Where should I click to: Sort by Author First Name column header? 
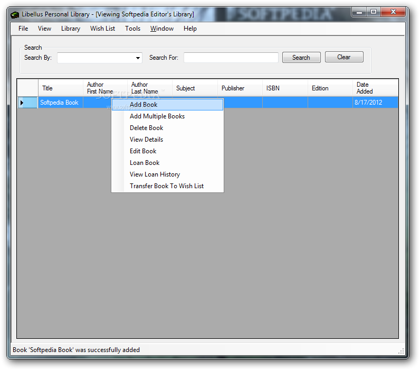(x=106, y=88)
